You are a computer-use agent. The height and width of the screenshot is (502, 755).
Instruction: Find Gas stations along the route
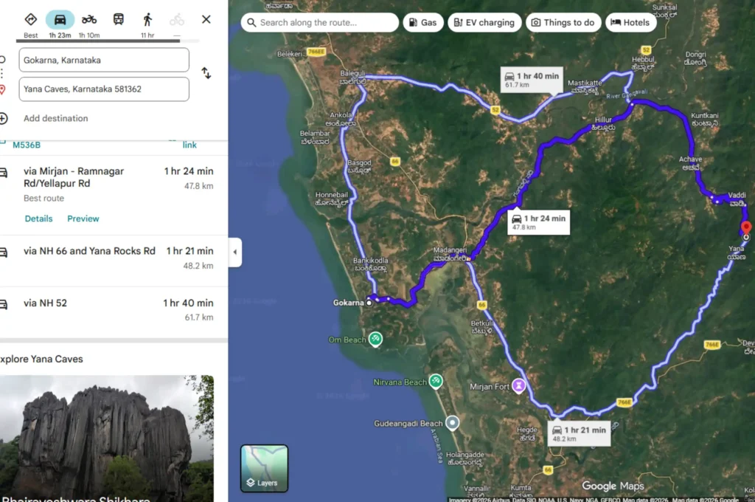[x=422, y=22]
